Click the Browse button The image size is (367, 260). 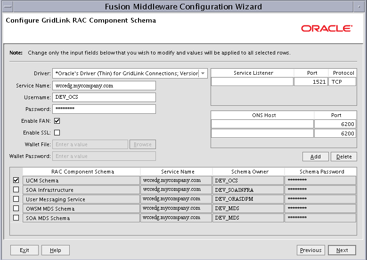[x=143, y=144]
